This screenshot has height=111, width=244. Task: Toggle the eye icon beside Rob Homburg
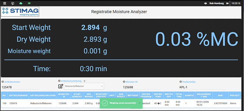pos(206,3)
